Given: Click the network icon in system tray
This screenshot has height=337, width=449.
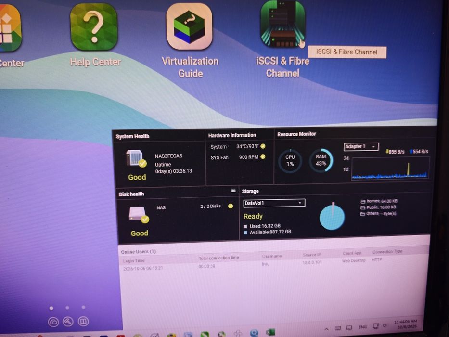Looking at the screenshot, I should 376,326.
